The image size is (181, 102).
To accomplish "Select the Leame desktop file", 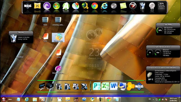I will pyautogui.click(x=58, y=54).
